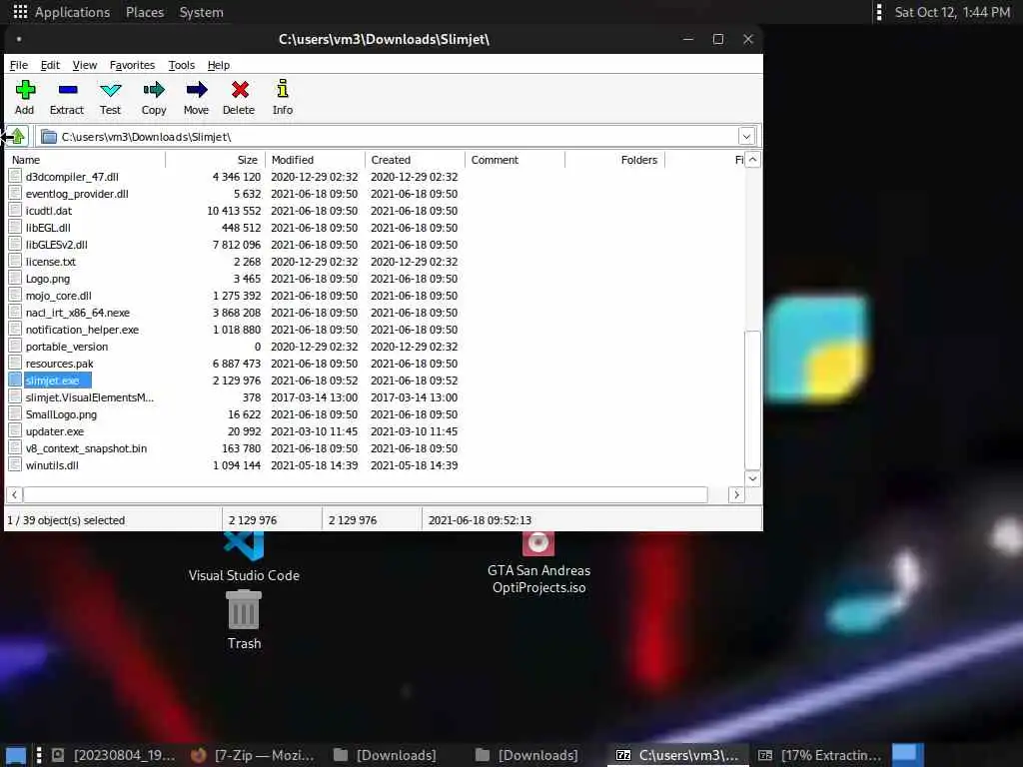Open GTA San Andreas OptiProjects.iso icon

point(538,564)
